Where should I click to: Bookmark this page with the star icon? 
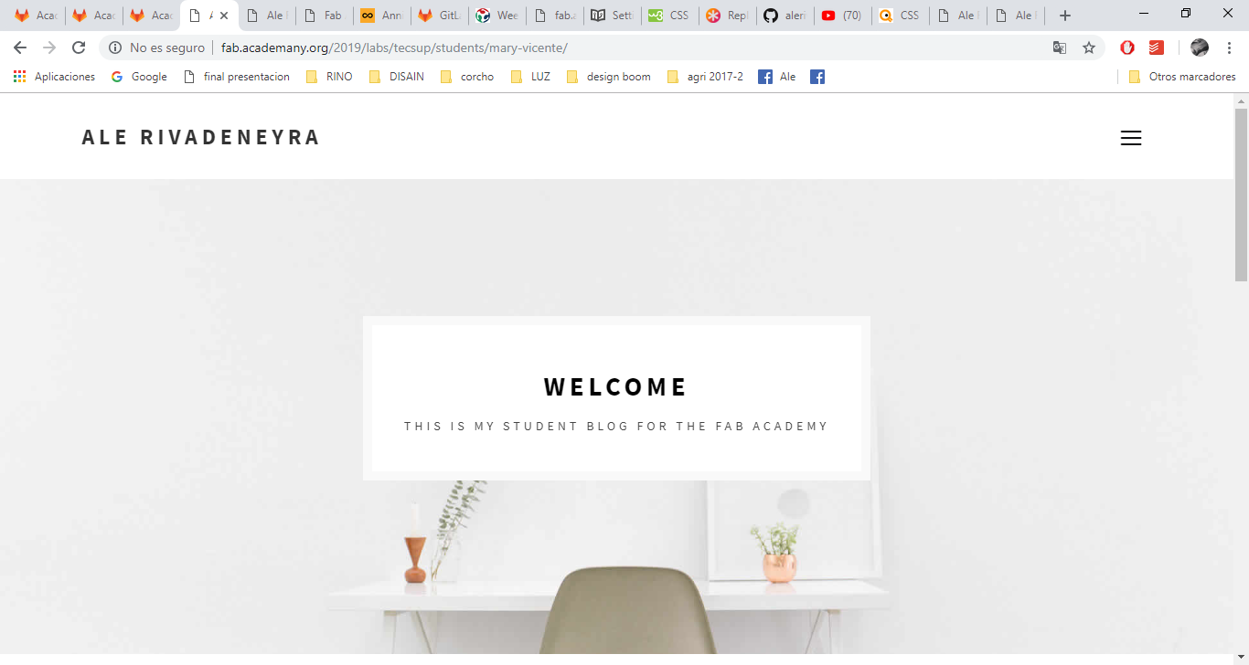click(1089, 47)
